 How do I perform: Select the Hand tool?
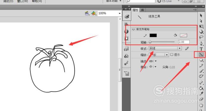[x=201, y=105]
